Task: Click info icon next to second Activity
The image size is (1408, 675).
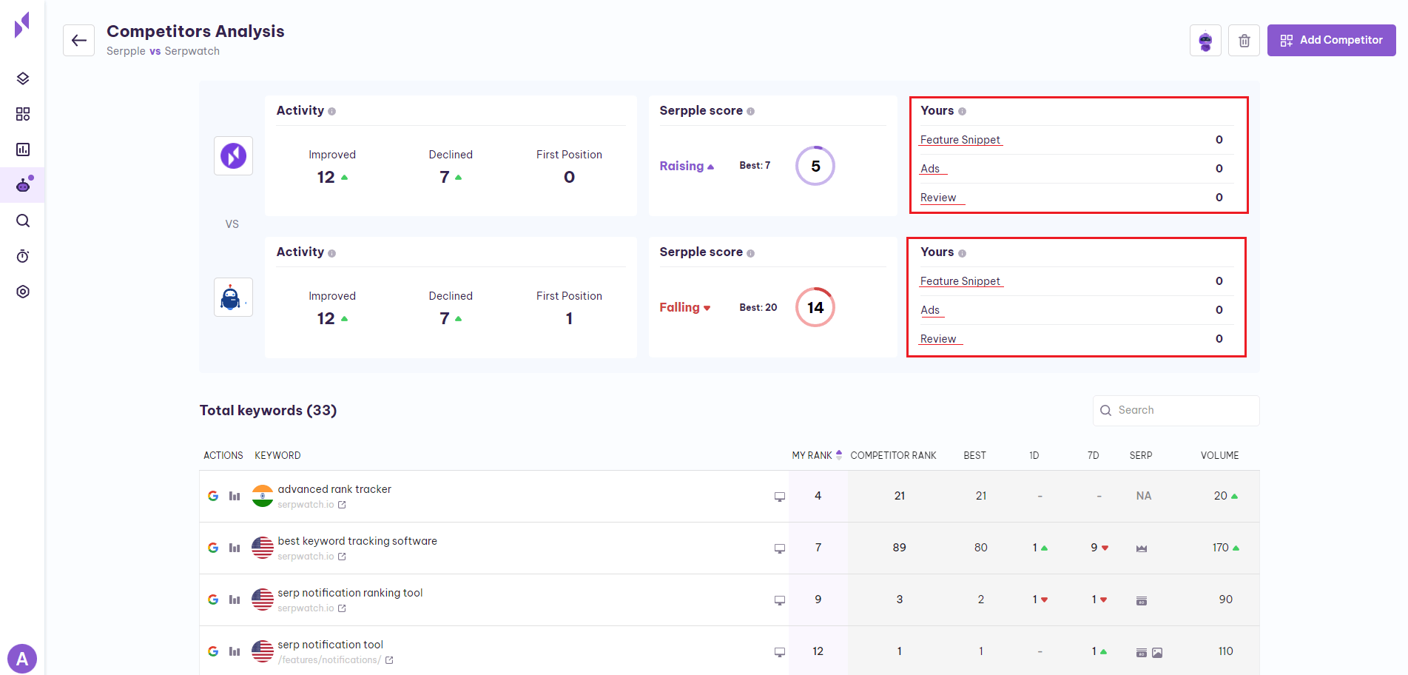Action: [x=331, y=253]
